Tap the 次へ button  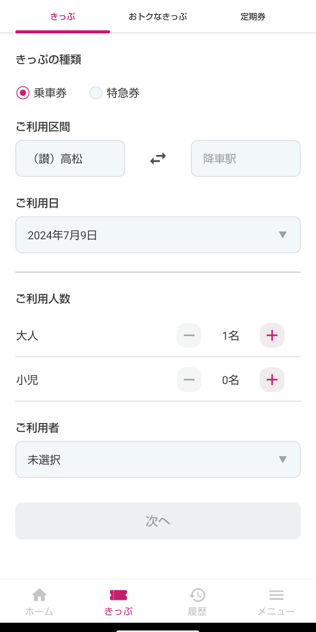pyautogui.click(x=158, y=521)
